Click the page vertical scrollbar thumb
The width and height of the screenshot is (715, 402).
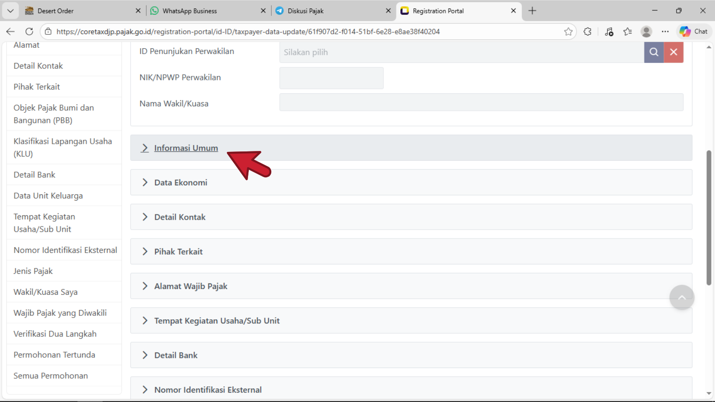(709, 218)
